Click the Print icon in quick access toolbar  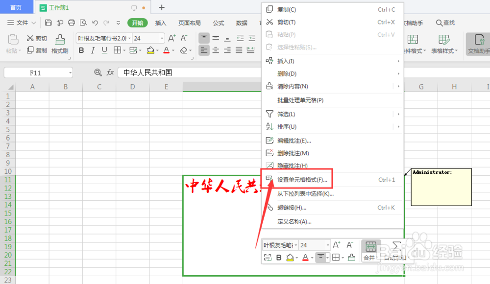(x=72, y=23)
